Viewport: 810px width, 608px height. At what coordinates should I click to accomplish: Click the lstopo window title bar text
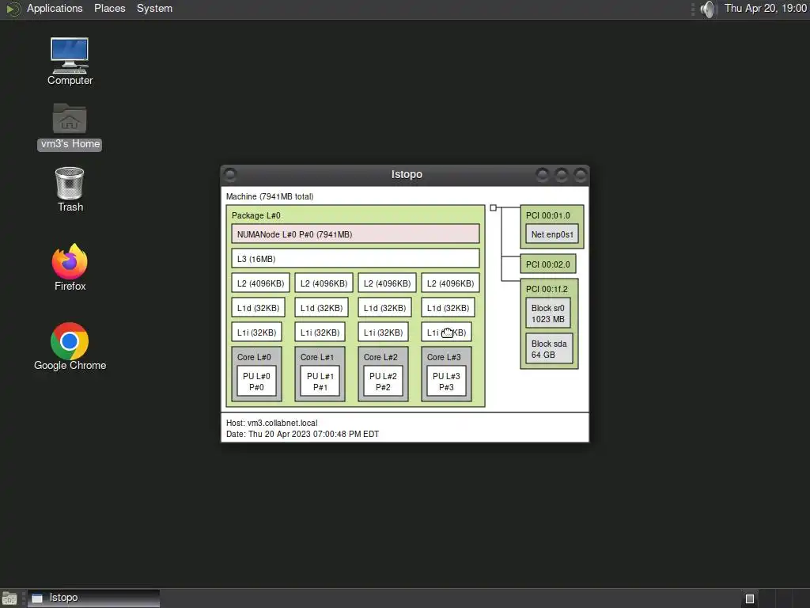407,175
